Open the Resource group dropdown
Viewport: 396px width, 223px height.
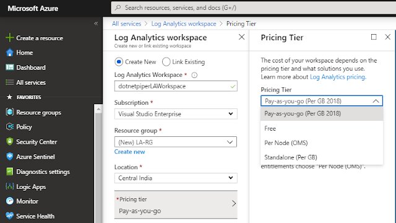[x=176, y=142]
